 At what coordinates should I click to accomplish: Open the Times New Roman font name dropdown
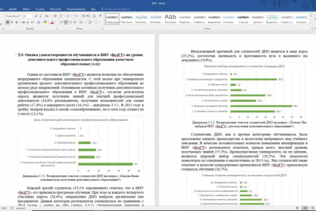click(x=21, y=16)
